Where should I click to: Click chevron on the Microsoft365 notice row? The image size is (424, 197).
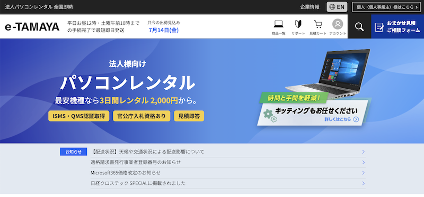pos(364,173)
